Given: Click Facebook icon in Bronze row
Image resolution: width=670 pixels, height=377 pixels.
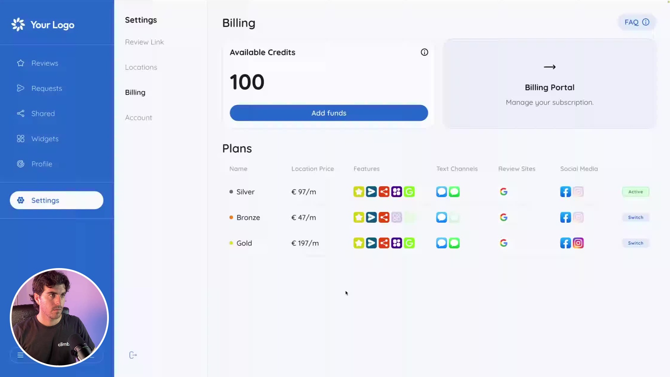Looking at the screenshot, I should pyautogui.click(x=565, y=217).
